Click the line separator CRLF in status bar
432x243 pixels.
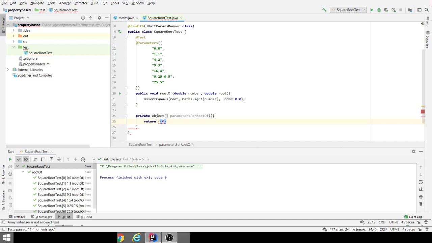pyautogui.click(x=382, y=222)
